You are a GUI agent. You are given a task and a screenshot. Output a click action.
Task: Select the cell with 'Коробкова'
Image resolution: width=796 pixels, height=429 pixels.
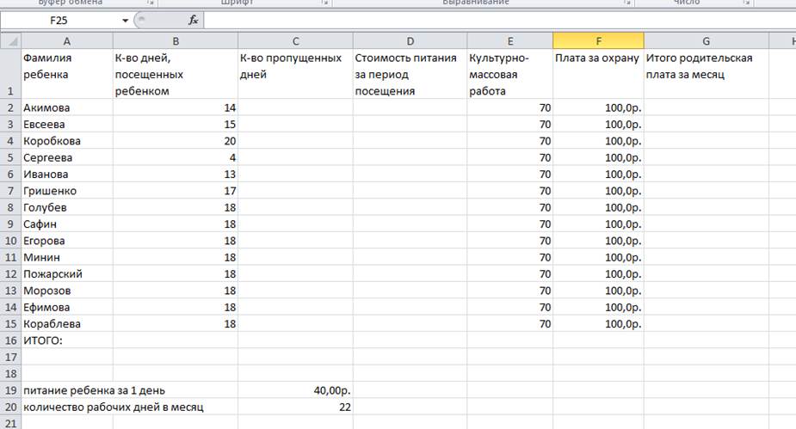coord(67,141)
